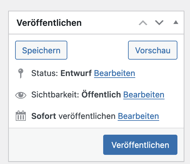Viewport: 190px width, 164px height.
Task: Click the empty grey footer left of Veröffentlichen
Action: pyautogui.click(x=53, y=145)
